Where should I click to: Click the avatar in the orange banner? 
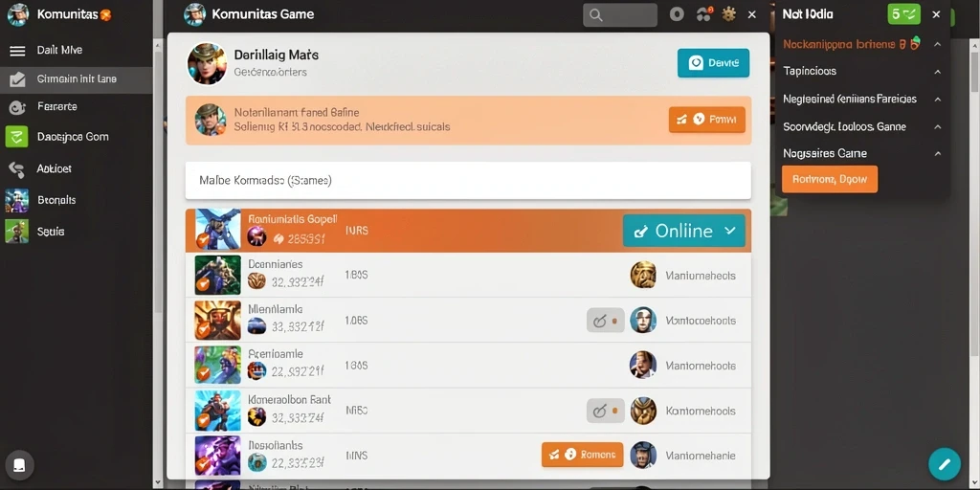(x=210, y=120)
